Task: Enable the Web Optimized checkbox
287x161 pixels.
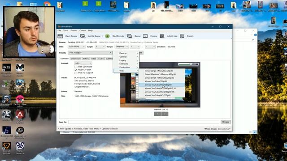Action: coord(76,67)
